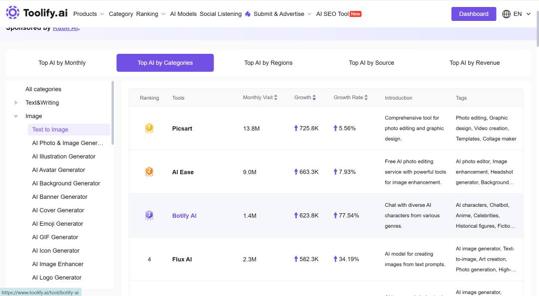539x296 pixels.
Task: Select AI Icon Generator category
Action: click(x=56, y=251)
